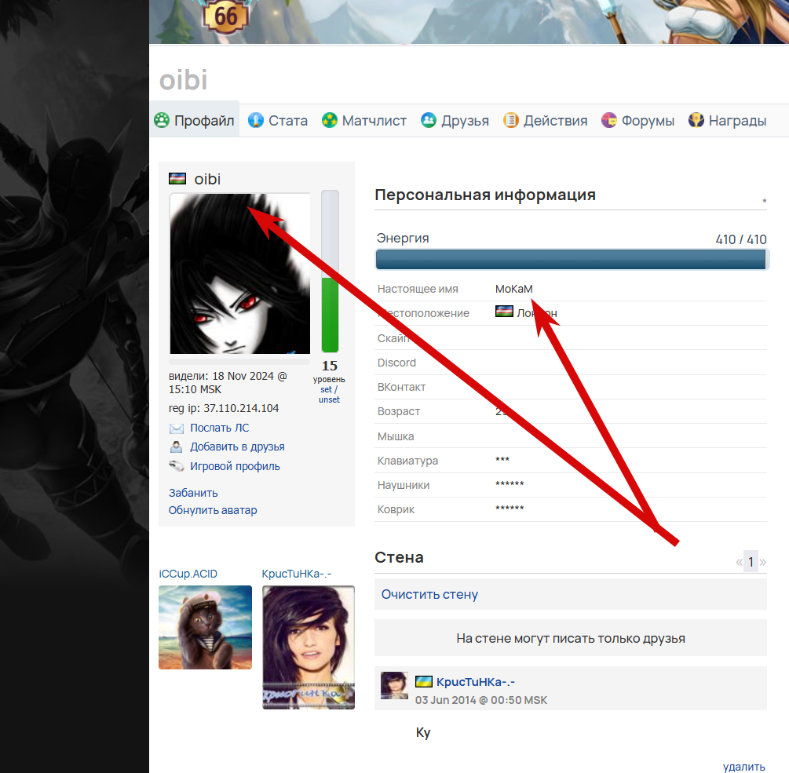Send a private message via Послать ЛС
The image size is (789, 773).
[219, 428]
